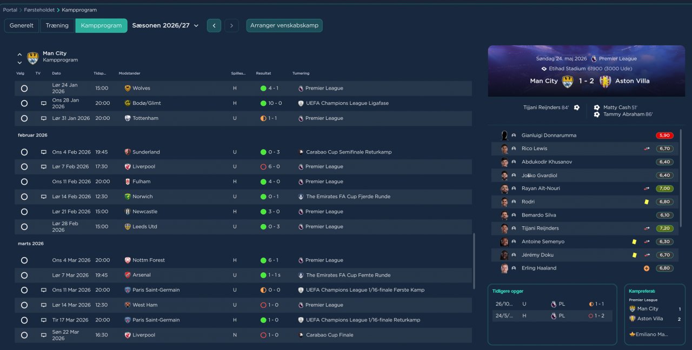
Task: Click TV icon on Bodø/Glimt row
Action: (x=44, y=103)
